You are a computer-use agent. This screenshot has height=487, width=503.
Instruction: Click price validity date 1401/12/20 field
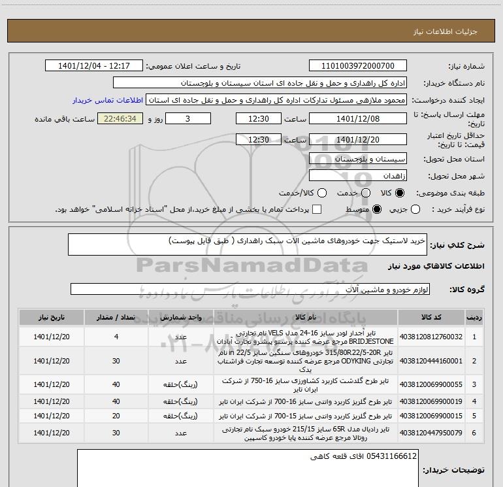[x=358, y=139]
